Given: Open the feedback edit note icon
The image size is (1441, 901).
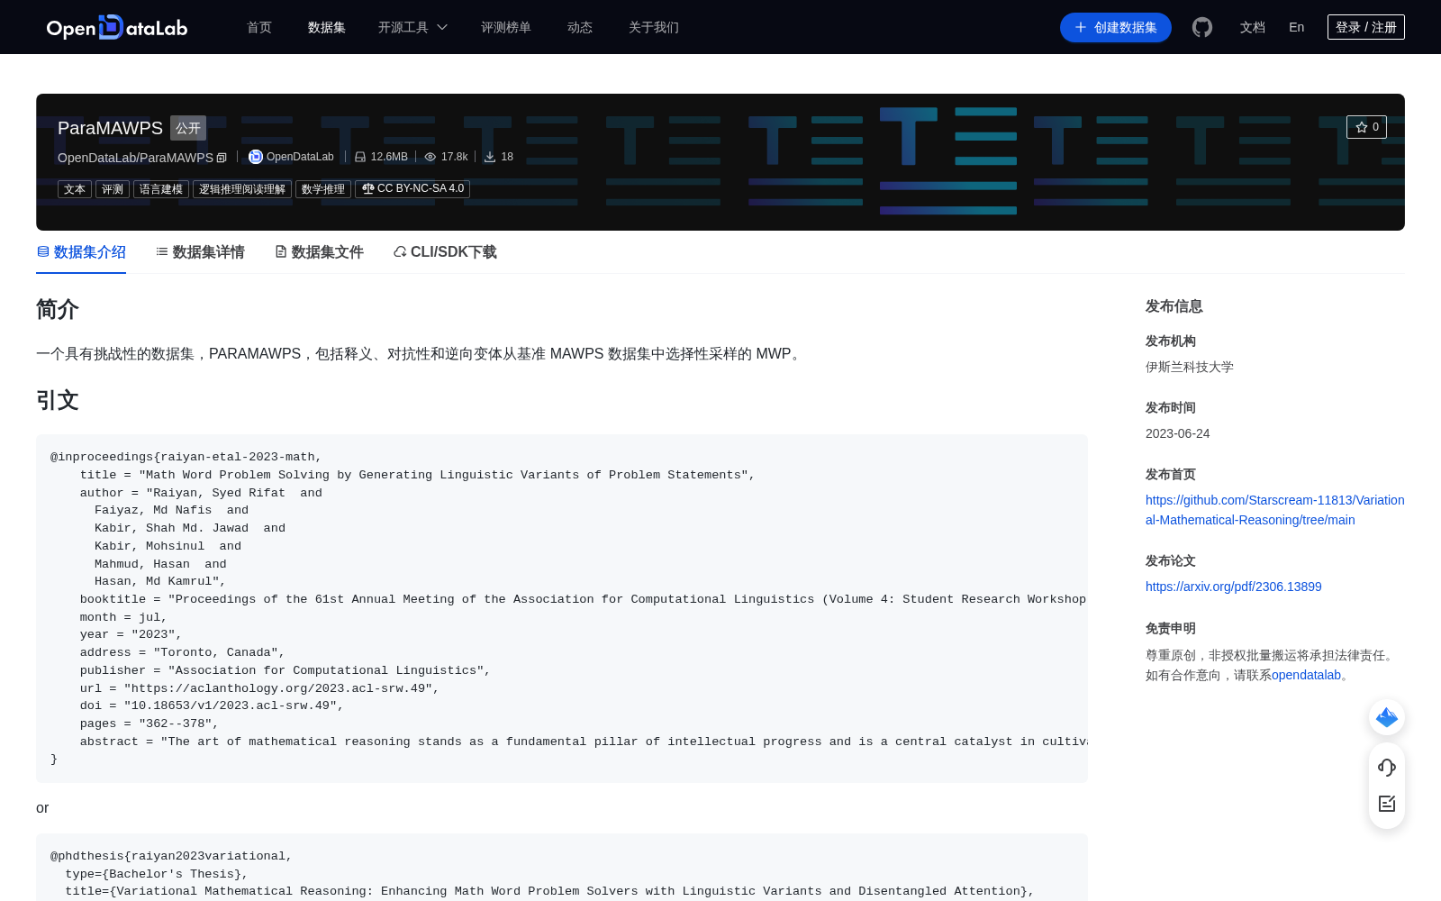Looking at the screenshot, I should click(1387, 804).
